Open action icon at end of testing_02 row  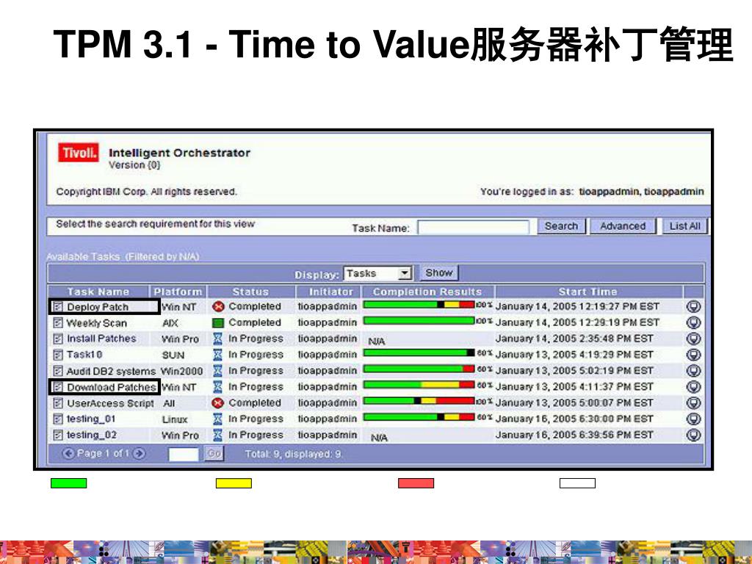693,435
